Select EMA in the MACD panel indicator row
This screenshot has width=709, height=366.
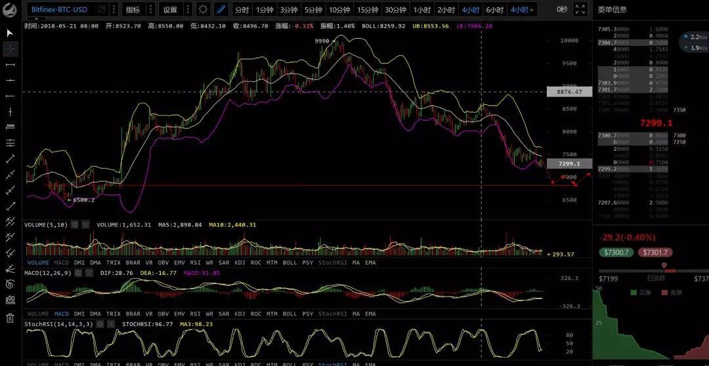click(370, 314)
